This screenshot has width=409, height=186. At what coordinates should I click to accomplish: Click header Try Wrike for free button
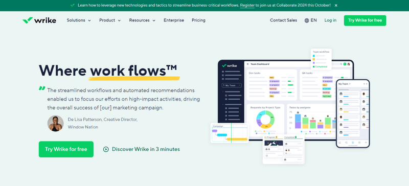click(365, 20)
